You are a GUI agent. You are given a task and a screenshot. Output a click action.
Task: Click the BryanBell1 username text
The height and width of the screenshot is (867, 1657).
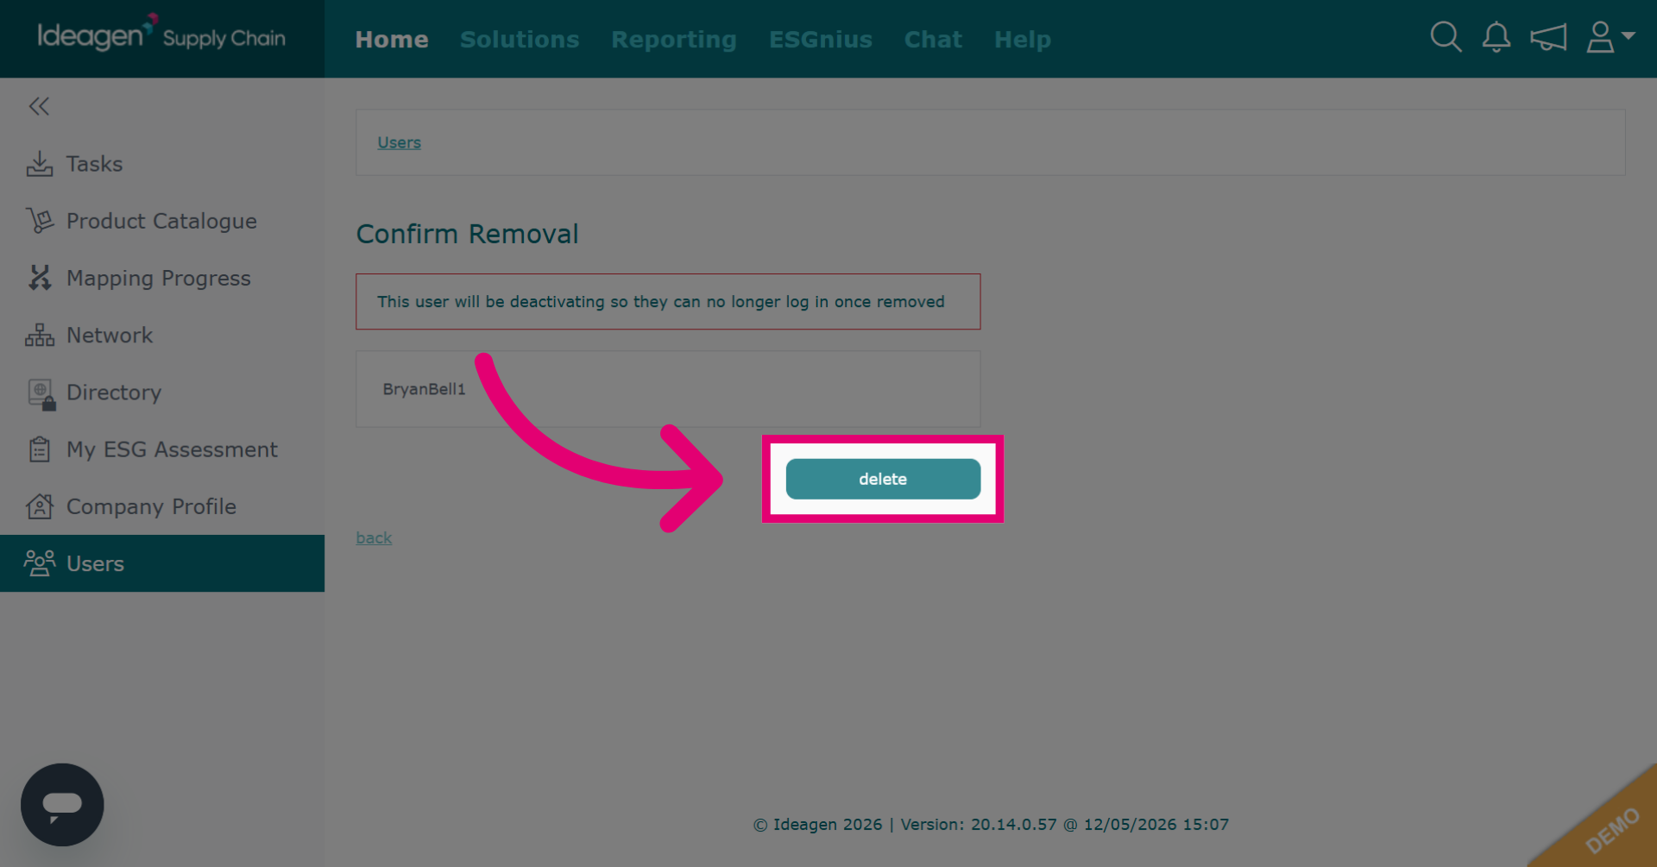424,389
